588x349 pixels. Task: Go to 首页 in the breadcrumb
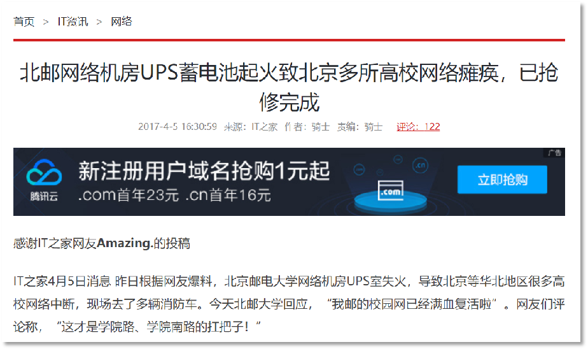[x=24, y=22]
